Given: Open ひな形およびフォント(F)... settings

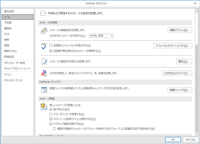Looking at the screenshot, I should point(177,73).
